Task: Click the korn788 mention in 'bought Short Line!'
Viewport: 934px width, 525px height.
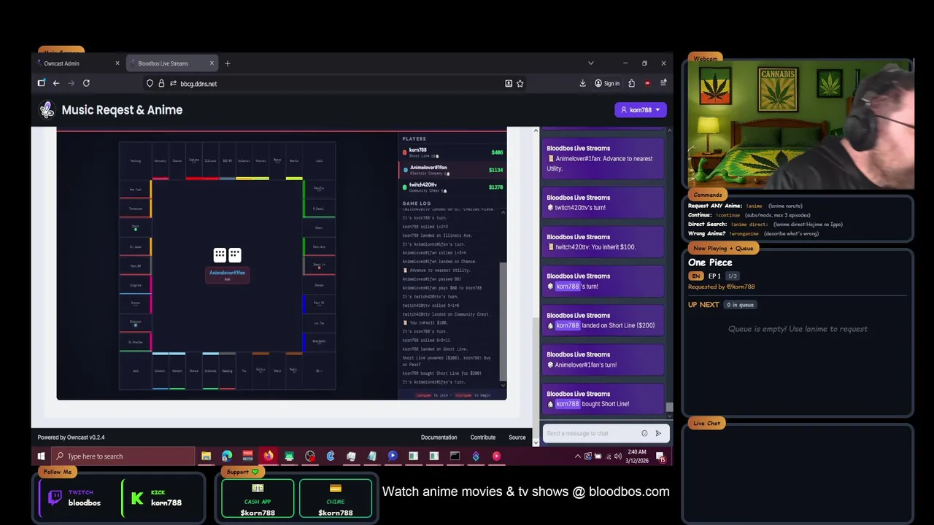Action: [x=567, y=404]
